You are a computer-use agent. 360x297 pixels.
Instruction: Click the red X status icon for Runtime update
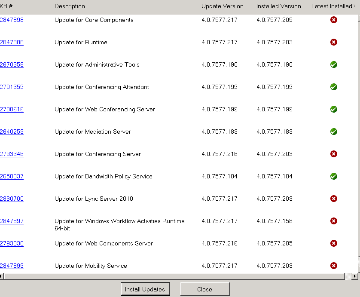(x=334, y=42)
